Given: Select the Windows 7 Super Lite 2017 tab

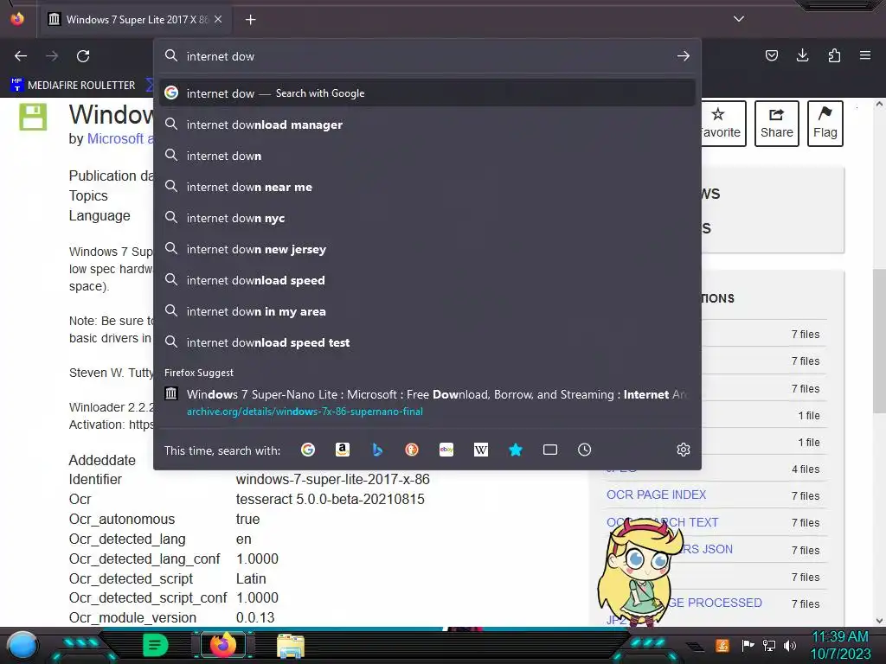Looking at the screenshot, I should point(136,19).
